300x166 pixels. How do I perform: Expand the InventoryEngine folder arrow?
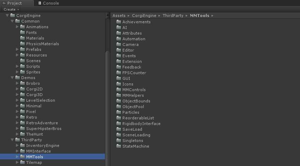coord(17,146)
